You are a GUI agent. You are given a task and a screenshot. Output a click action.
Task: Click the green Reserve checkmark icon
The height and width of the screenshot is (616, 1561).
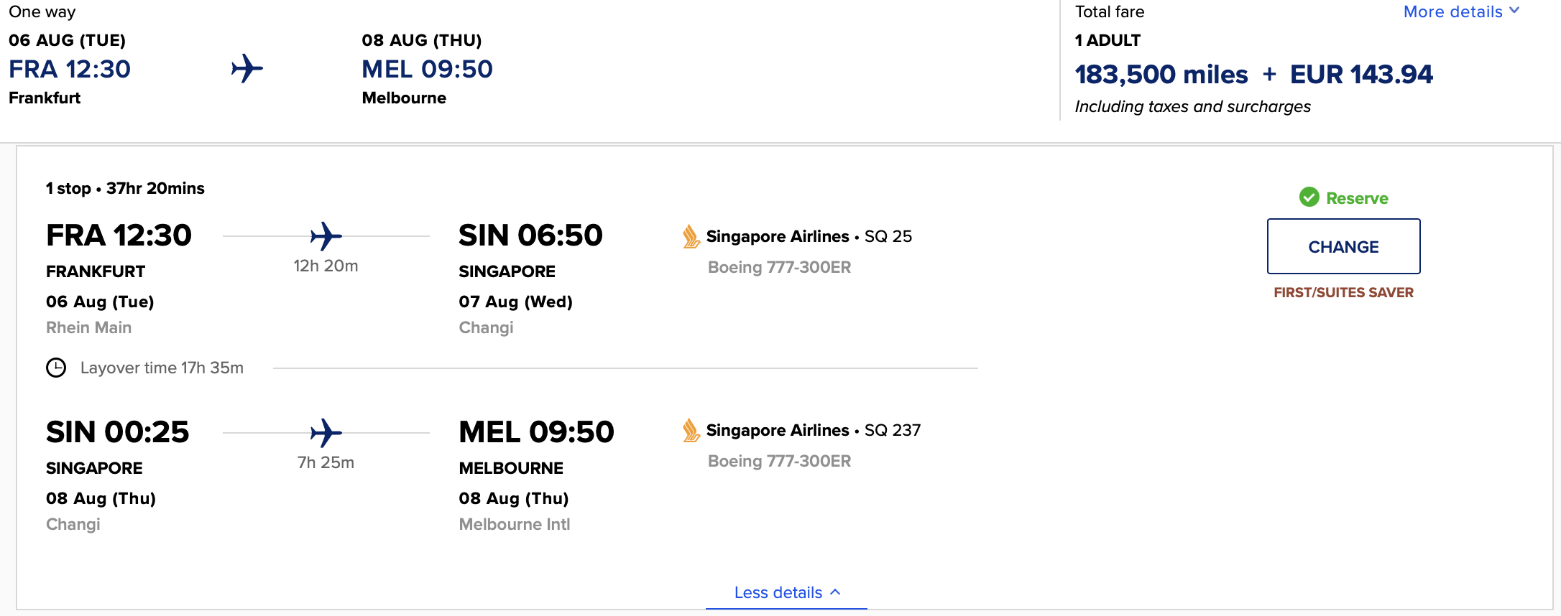1309,197
